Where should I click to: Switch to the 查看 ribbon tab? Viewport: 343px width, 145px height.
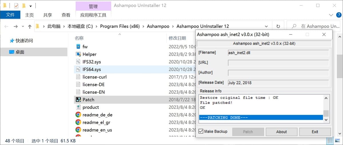coord(66,15)
